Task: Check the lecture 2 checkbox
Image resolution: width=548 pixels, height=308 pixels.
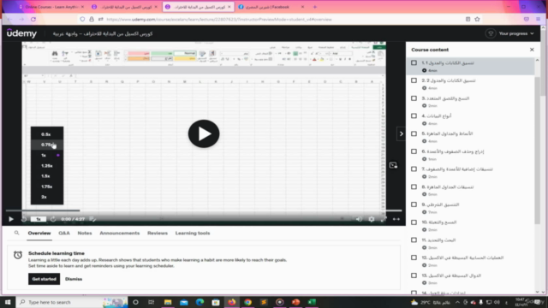Action: [414, 80]
